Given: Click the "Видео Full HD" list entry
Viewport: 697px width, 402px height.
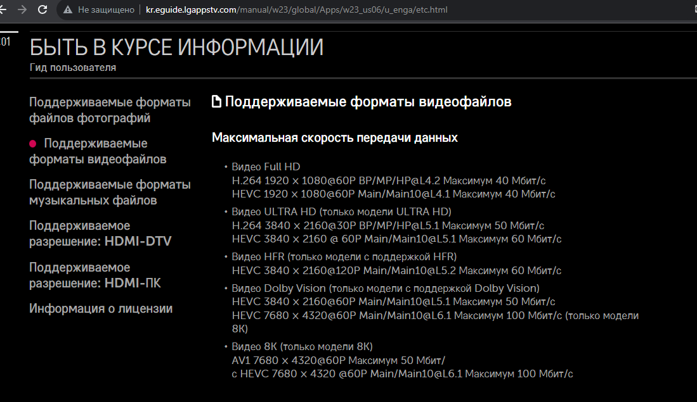Looking at the screenshot, I should tap(266, 167).
